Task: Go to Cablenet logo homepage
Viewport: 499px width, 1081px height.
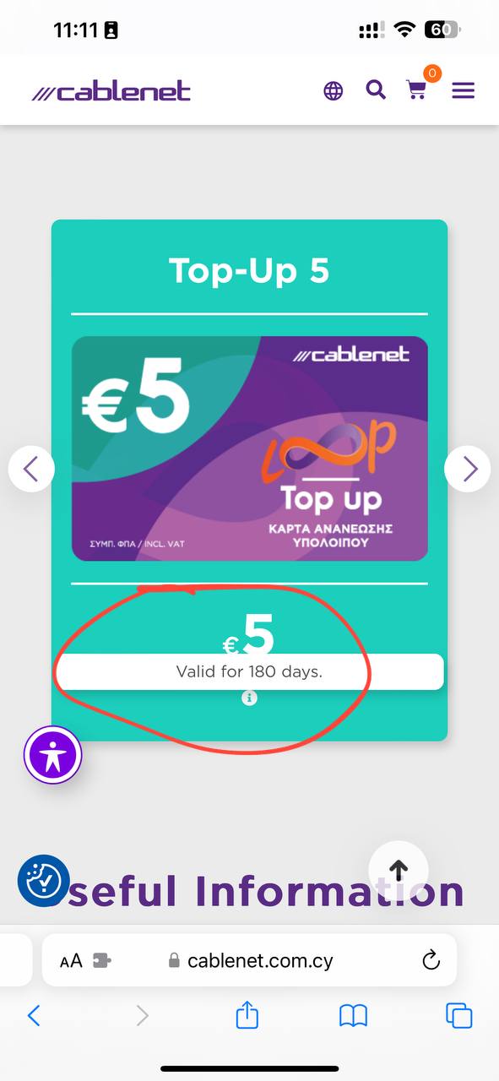Action: pyautogui.click(x=111, y=91)
